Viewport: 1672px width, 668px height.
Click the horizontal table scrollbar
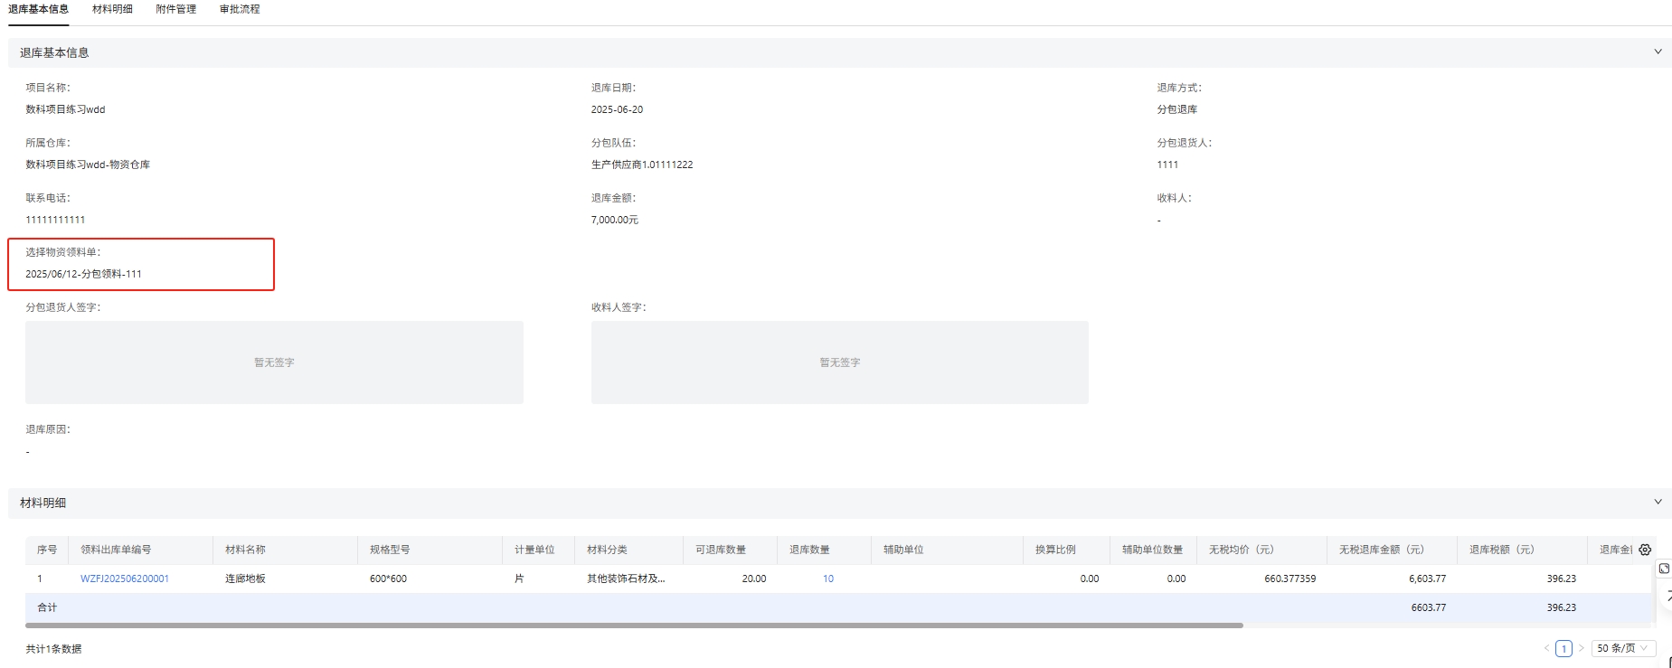tap(633, 625)
